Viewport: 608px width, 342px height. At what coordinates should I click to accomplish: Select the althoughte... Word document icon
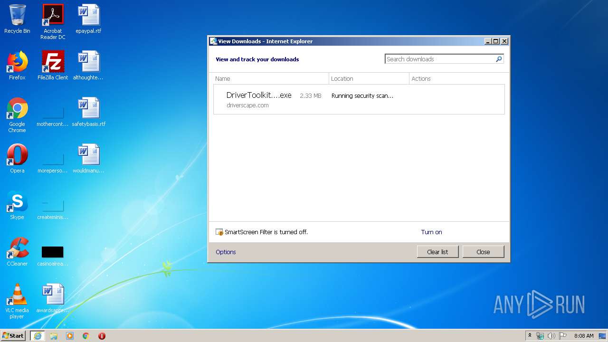pyautogui.click(x=88, y=66)
